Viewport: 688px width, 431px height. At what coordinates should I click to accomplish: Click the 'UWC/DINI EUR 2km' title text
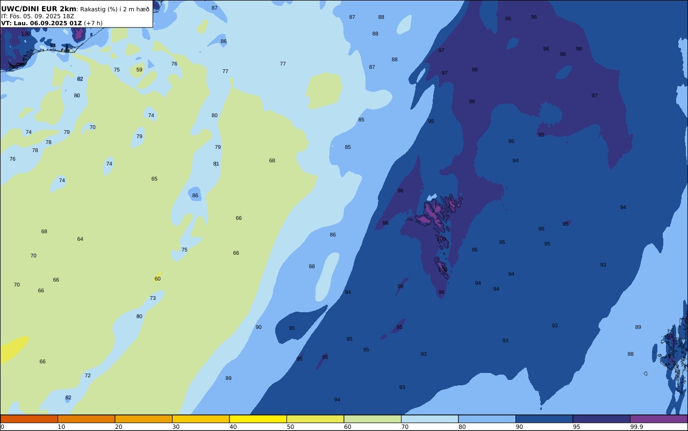(39, 9)
